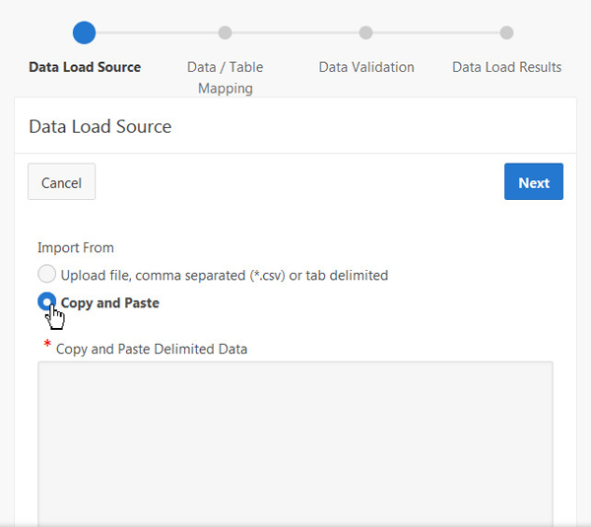Jump to the Data Validation step label

coord(366,67)
